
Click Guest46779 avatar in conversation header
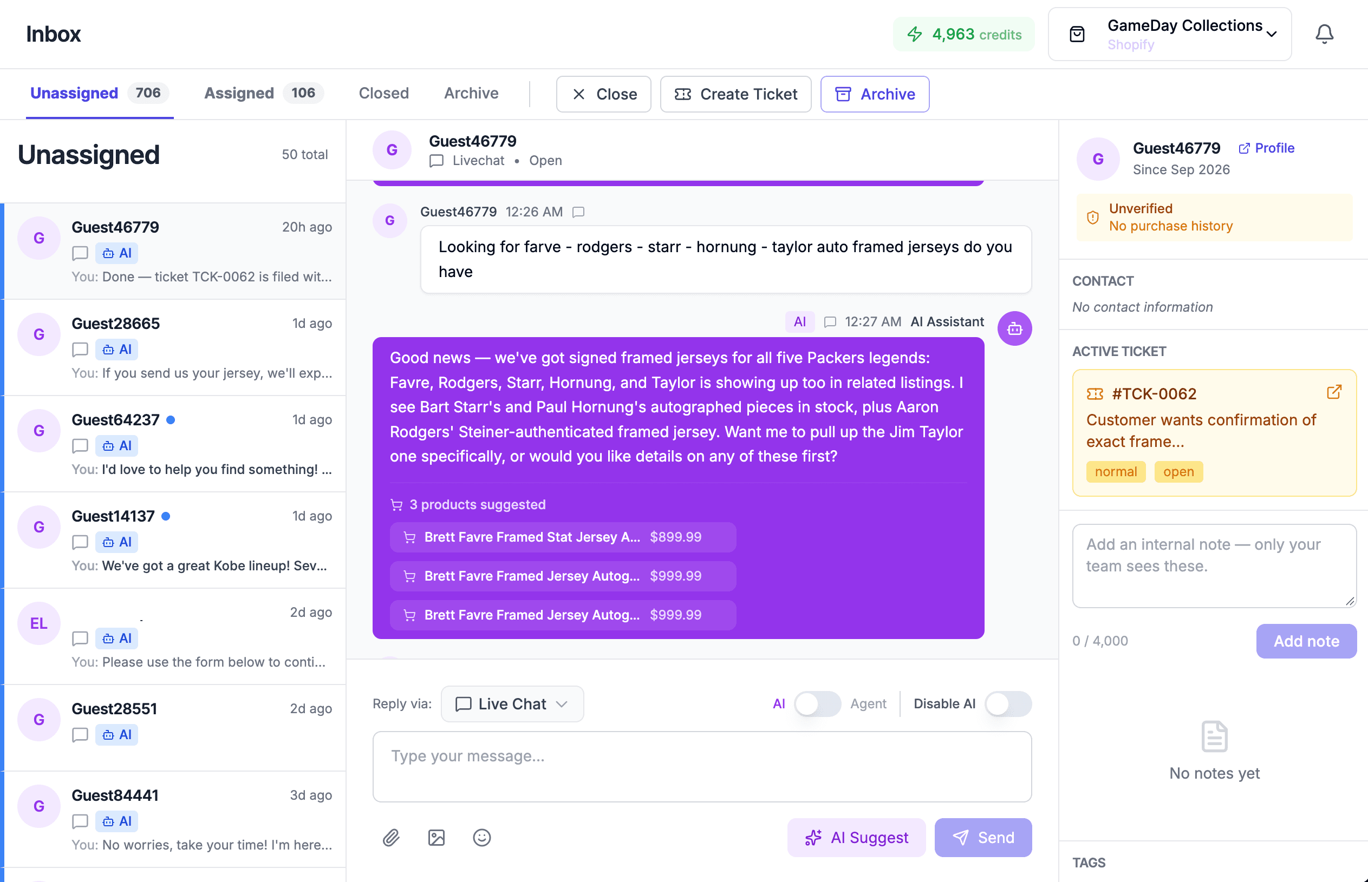(x=392, y=150)
